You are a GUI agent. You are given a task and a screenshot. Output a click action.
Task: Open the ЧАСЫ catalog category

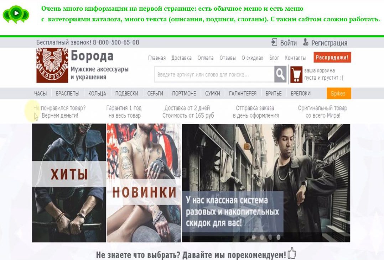(40, 94)
